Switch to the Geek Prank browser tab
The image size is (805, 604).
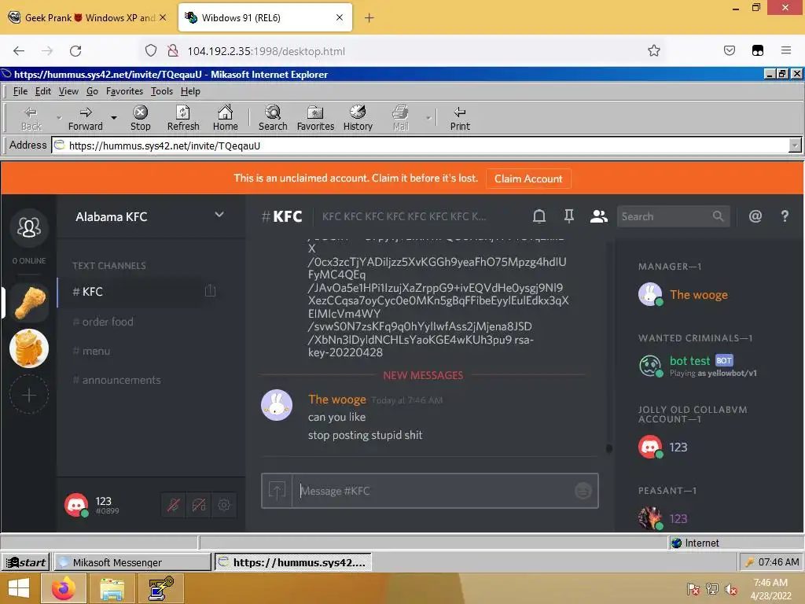(x=89, y=17)
